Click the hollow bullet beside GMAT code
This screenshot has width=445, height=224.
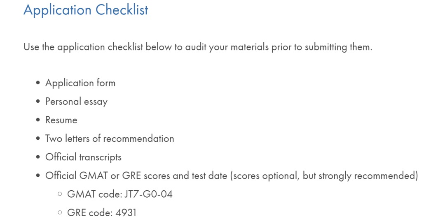pos(60,194)
